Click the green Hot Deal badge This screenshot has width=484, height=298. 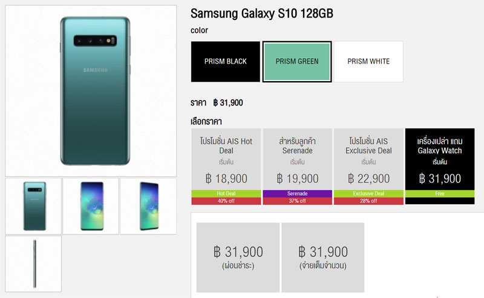(226, 193)
